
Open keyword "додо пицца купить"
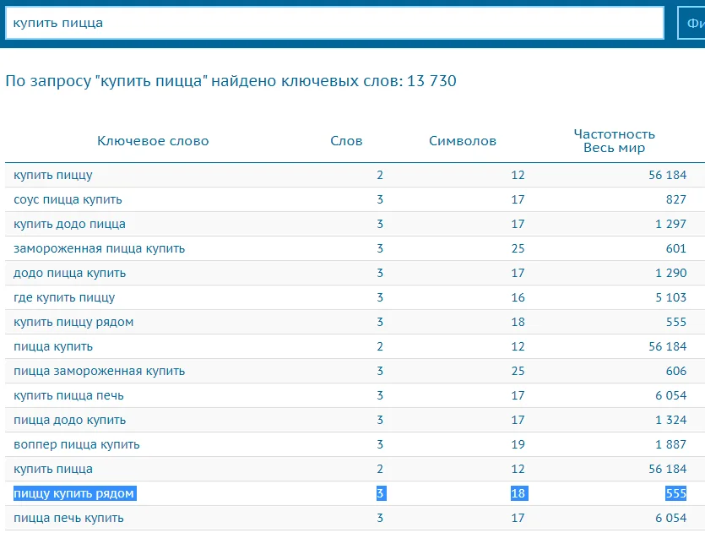point(69,273)
